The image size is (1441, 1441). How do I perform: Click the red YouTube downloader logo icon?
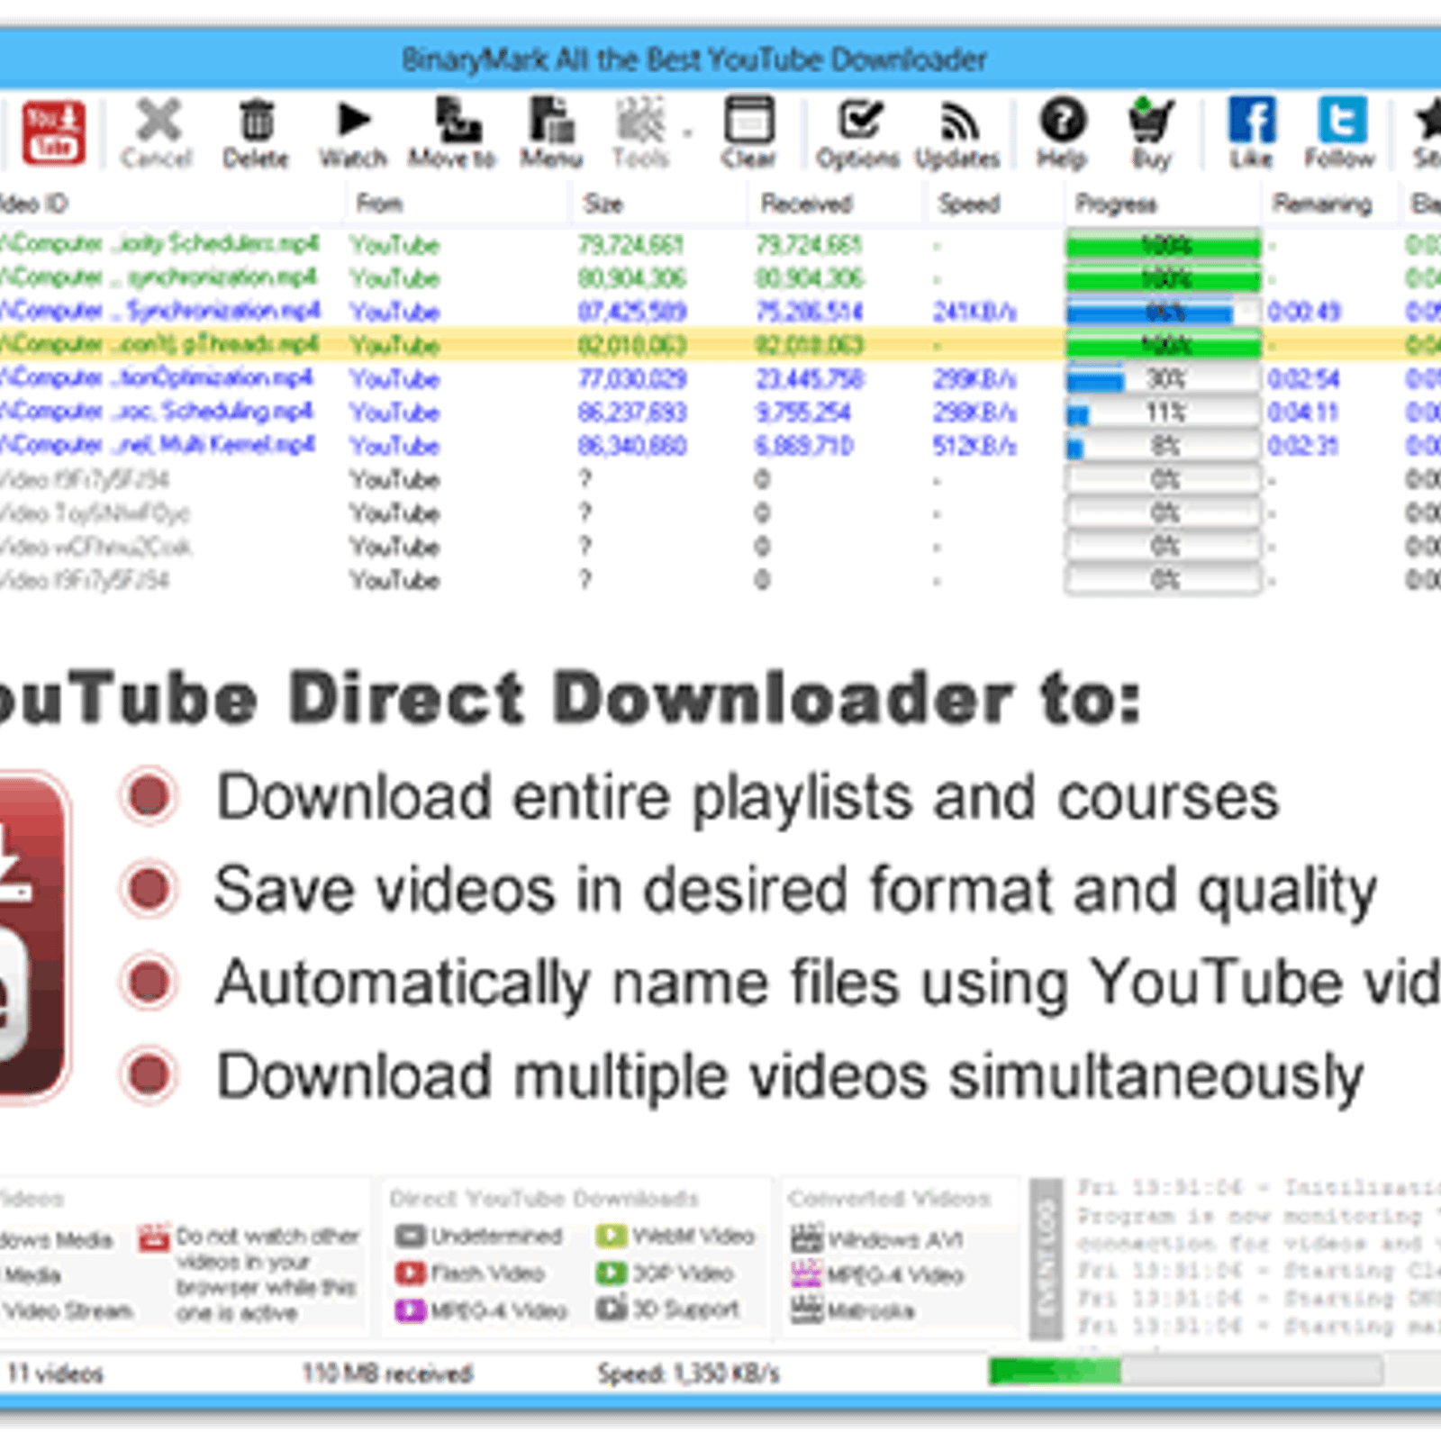point(54,132)
